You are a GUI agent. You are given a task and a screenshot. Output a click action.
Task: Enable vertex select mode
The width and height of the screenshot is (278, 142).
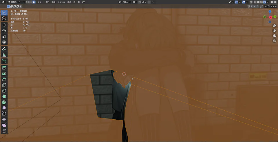click(x=27, y=2)
